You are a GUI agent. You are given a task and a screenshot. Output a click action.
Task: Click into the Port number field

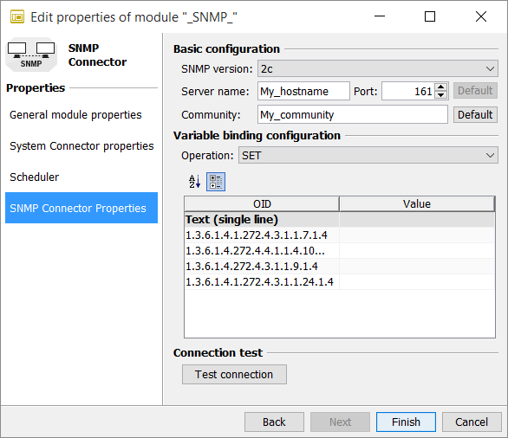408,91
